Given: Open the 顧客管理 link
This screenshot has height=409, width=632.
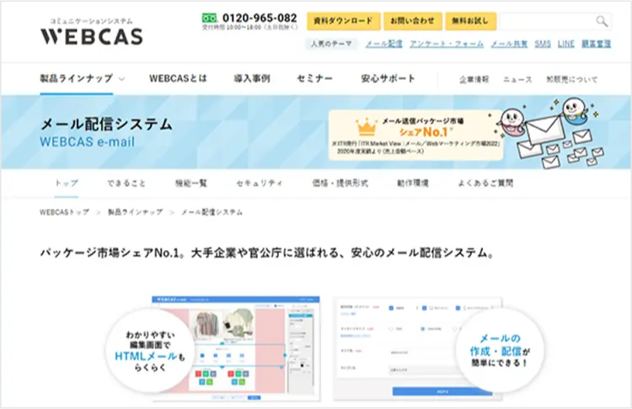Looking at the screenshot, I should click(596, 44).
